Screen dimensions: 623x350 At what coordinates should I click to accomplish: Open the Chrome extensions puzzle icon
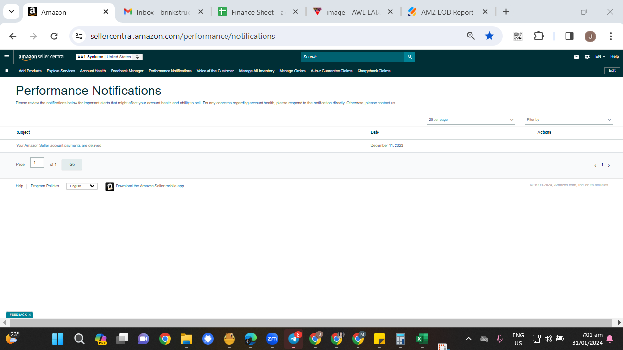539,36
